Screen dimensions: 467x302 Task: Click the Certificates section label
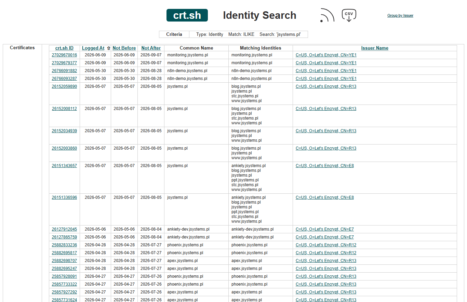(22, 48)
